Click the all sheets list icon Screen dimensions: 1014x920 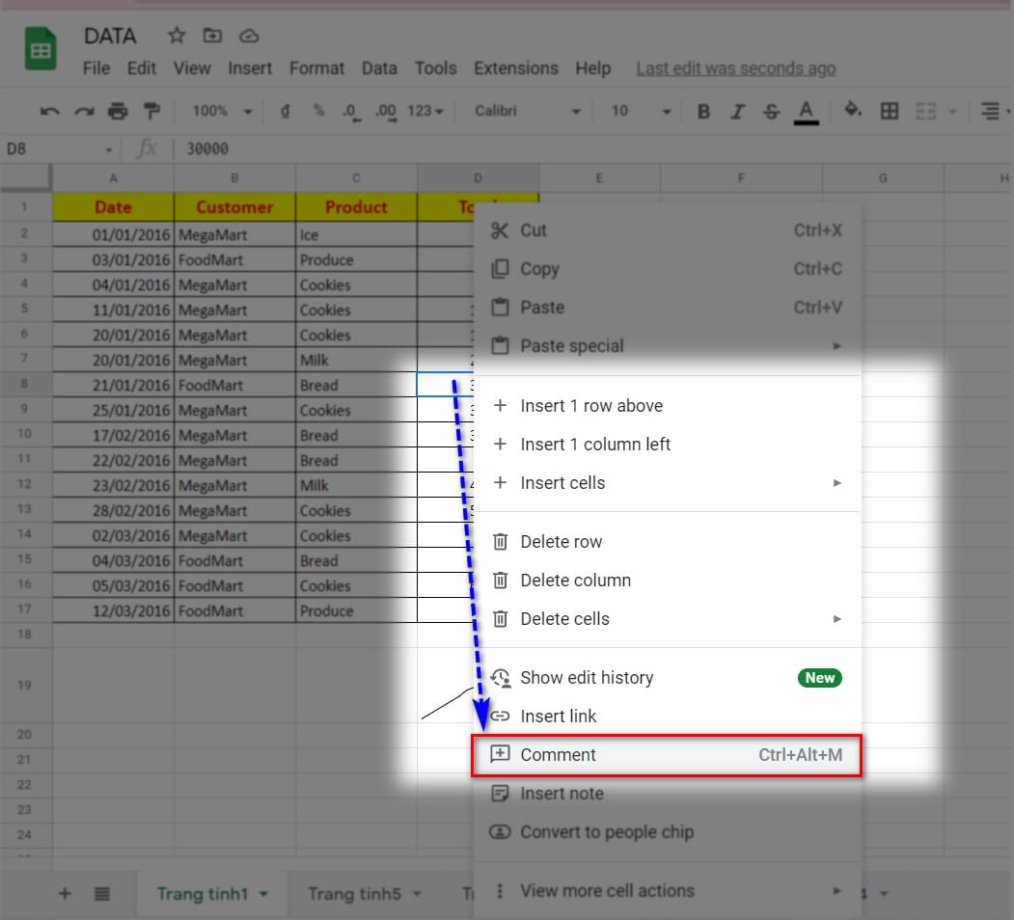click(102, 894)
